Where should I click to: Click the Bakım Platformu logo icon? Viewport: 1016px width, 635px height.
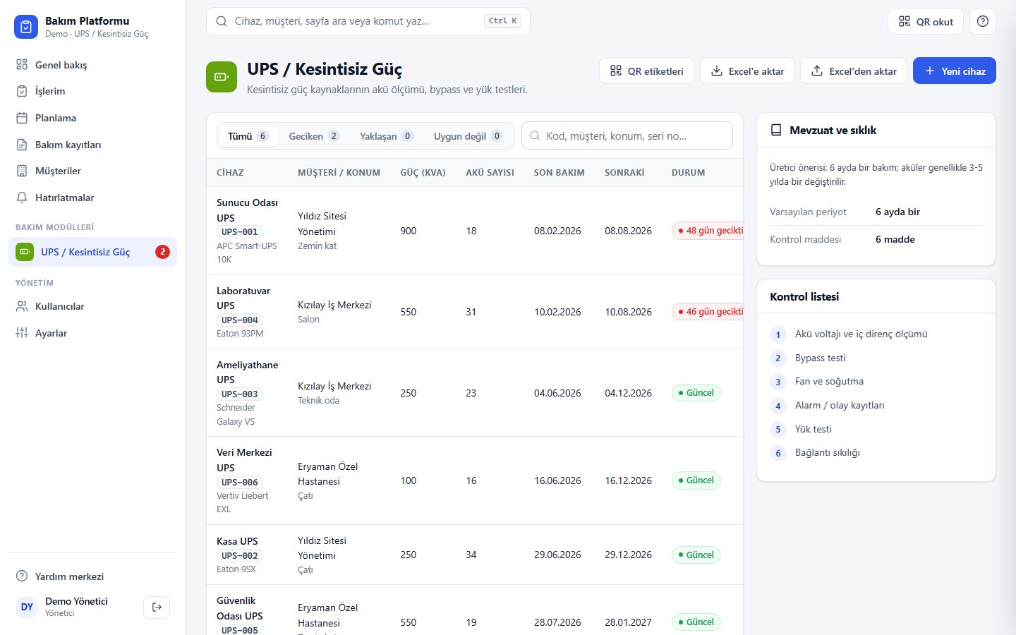26,27
